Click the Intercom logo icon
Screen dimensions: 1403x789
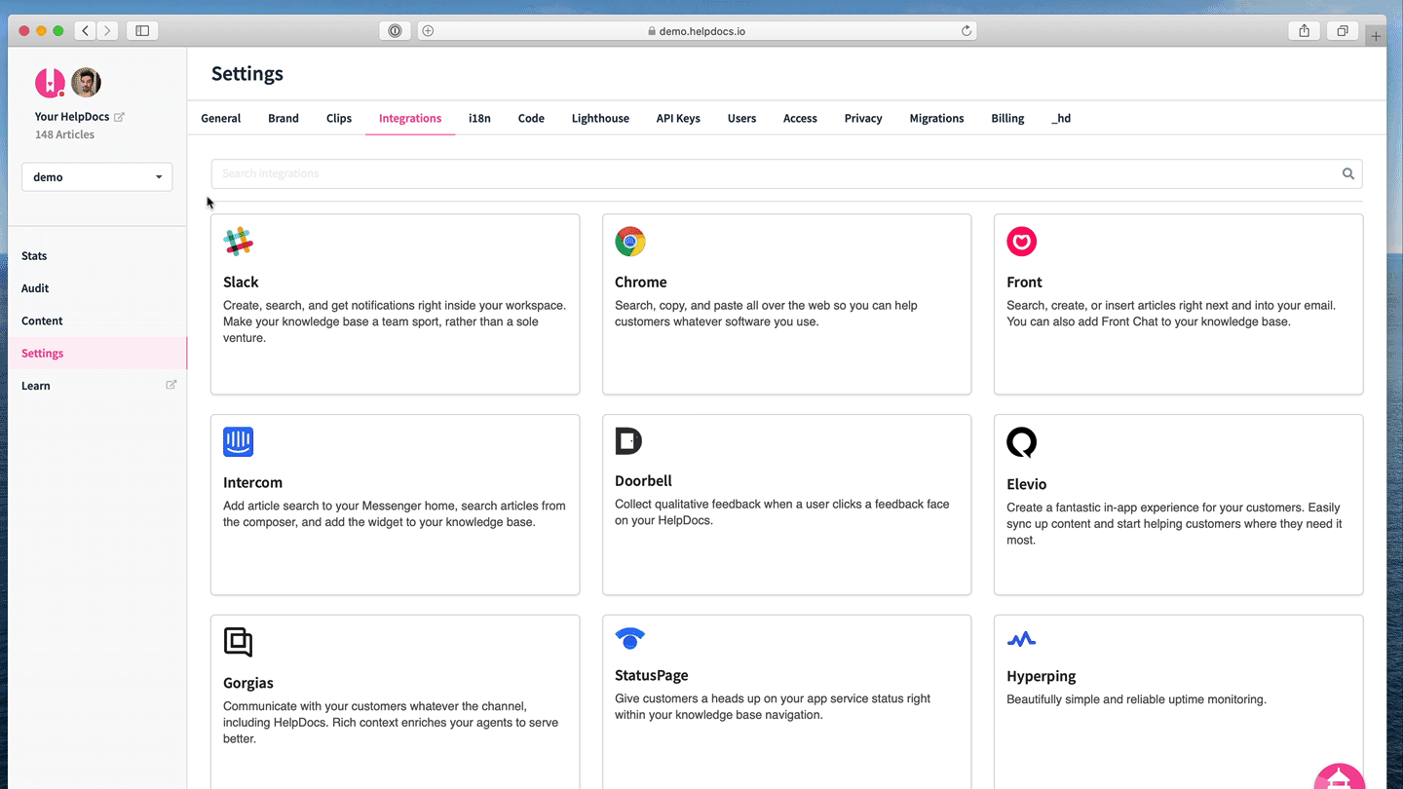click(238, 441)
